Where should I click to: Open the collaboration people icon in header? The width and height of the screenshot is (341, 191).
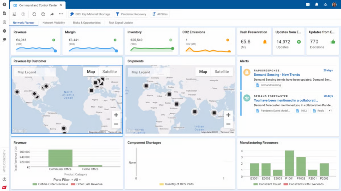[325, 5]
